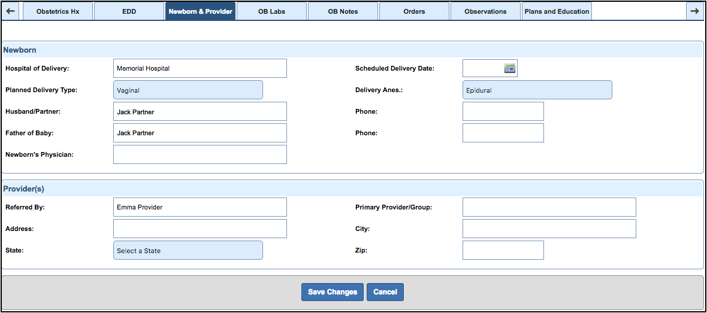
Task: Click the Hospital of Delivery field
Action: 200,68
